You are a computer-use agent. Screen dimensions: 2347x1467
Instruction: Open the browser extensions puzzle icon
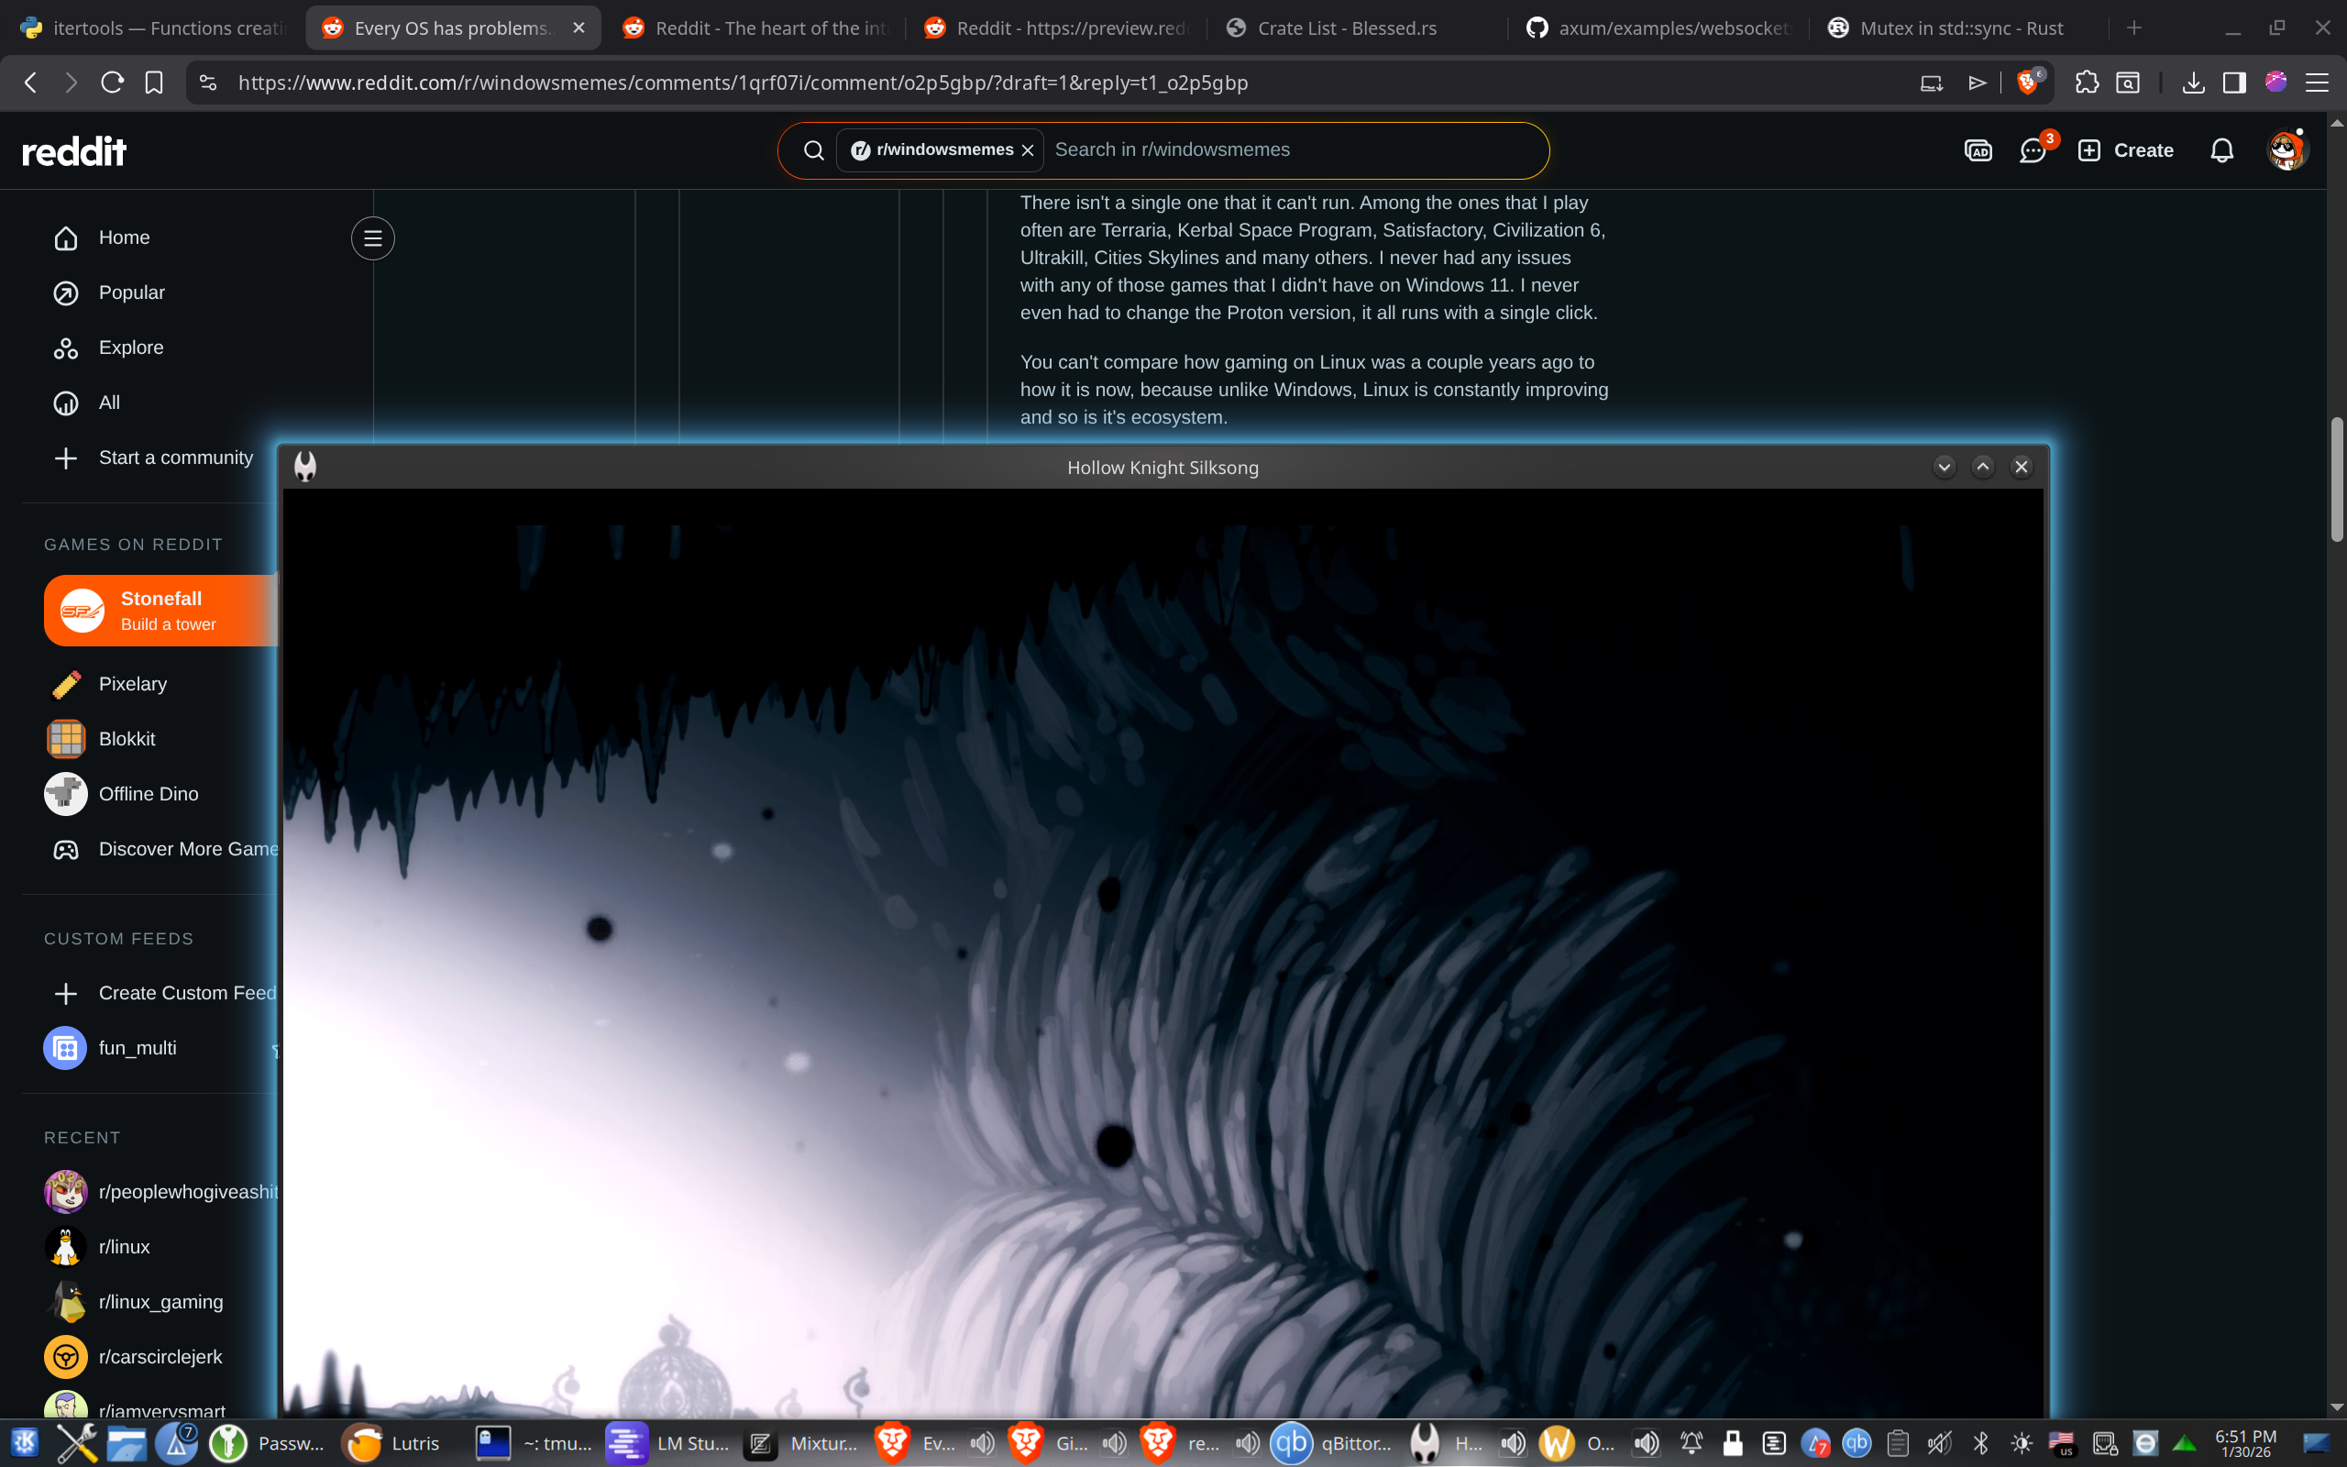pos(2086,83)
